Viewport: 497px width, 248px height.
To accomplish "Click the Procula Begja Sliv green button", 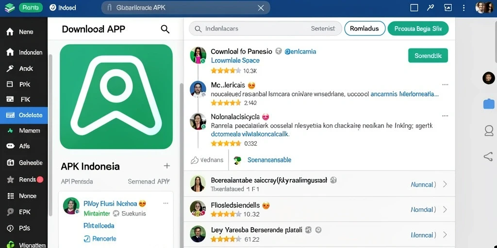I will 418,29.
